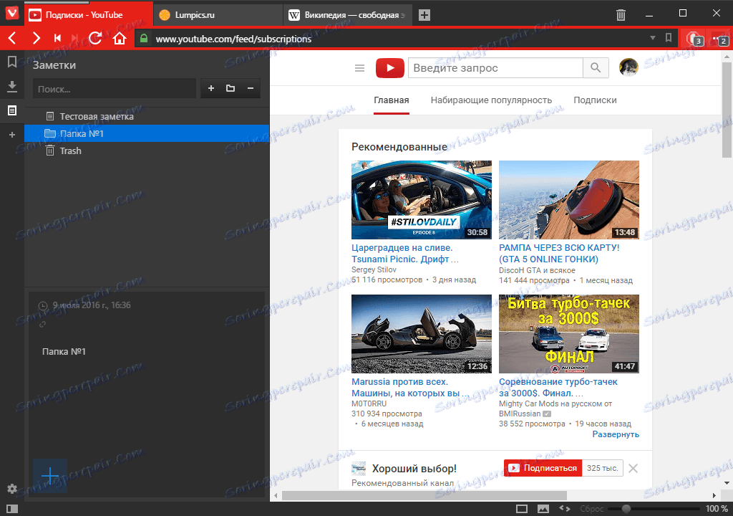This screenshot has width=733, height=516.
Task: Open the closed tabs trash icon
Action: tap(621, 14)
